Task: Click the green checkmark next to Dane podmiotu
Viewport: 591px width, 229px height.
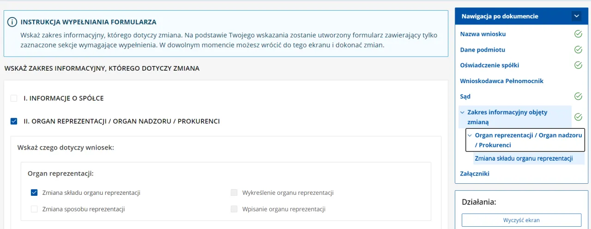Action: pyautogui.click(x=578, y=49)
